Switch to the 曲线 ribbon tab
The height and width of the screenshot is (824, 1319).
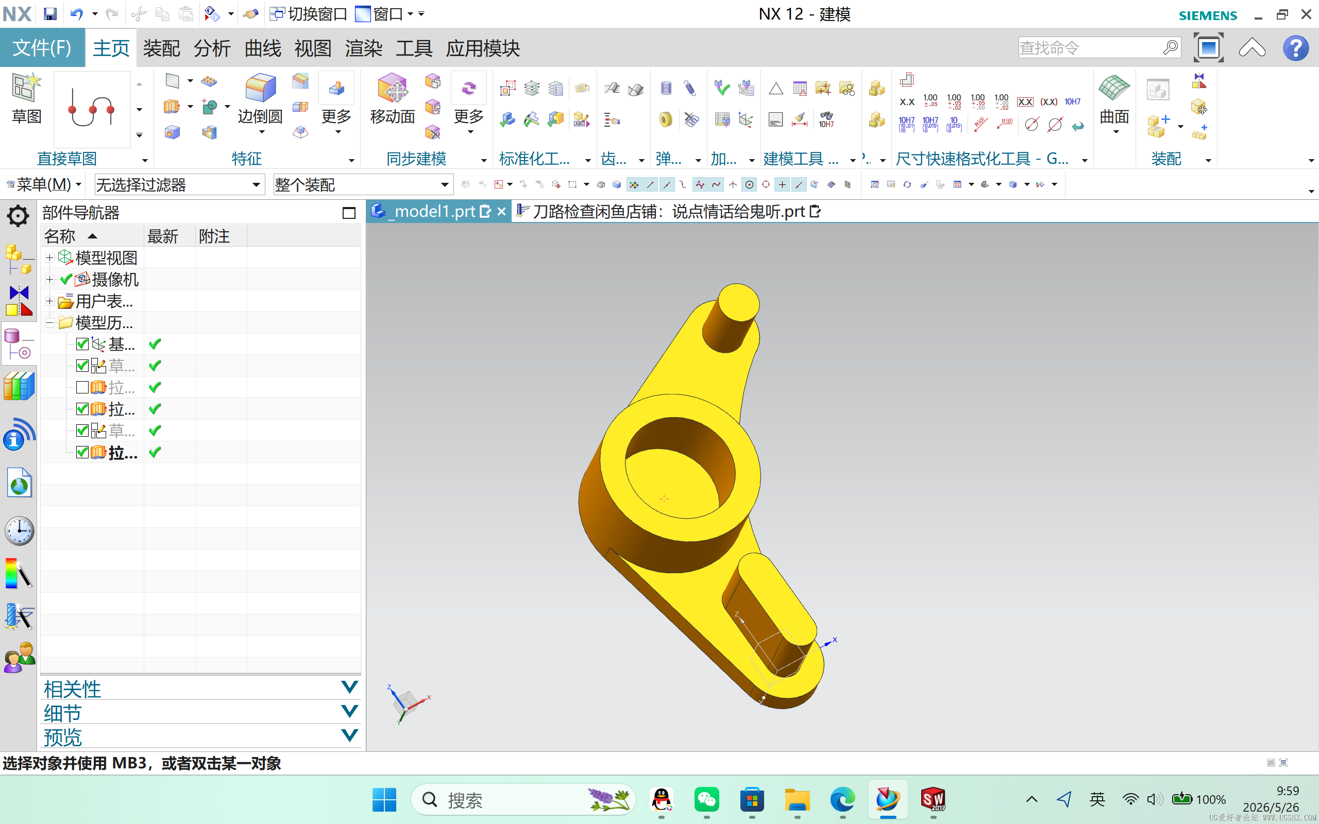point(263,48)
